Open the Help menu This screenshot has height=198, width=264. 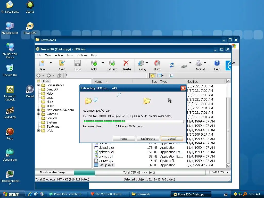[x=94, y=55]
